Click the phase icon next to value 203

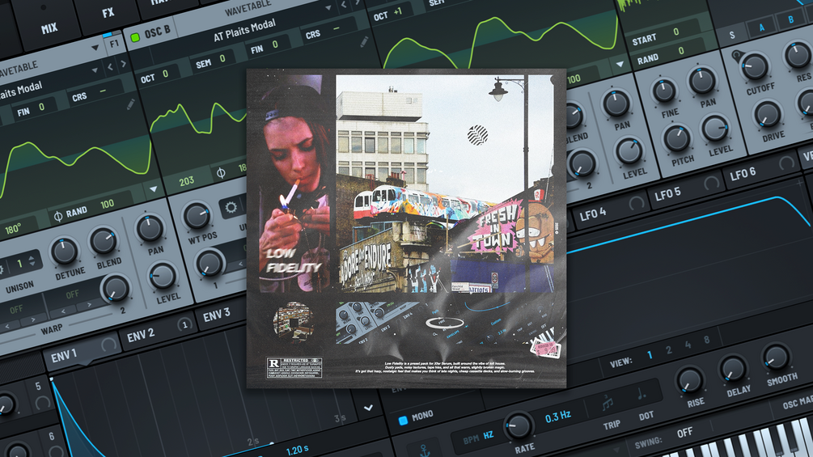(220, 172)
